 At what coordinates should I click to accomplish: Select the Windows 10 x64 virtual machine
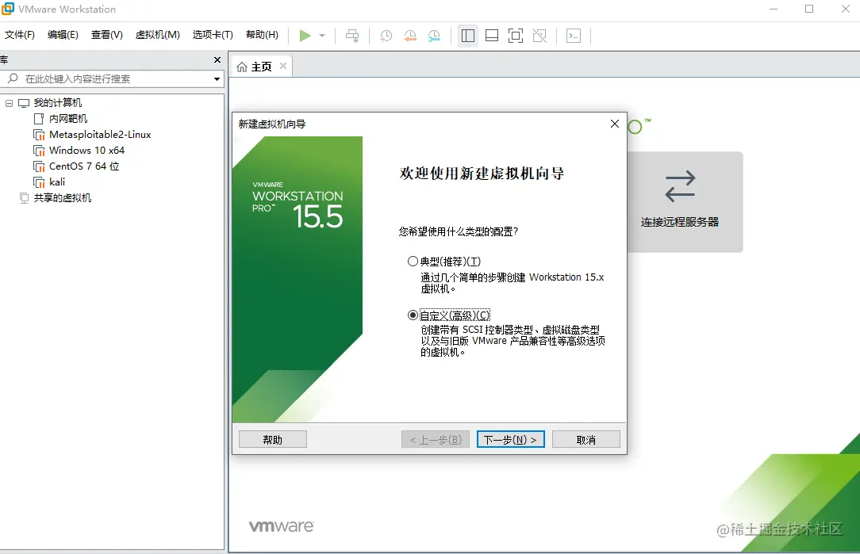[x=86, y=150]
